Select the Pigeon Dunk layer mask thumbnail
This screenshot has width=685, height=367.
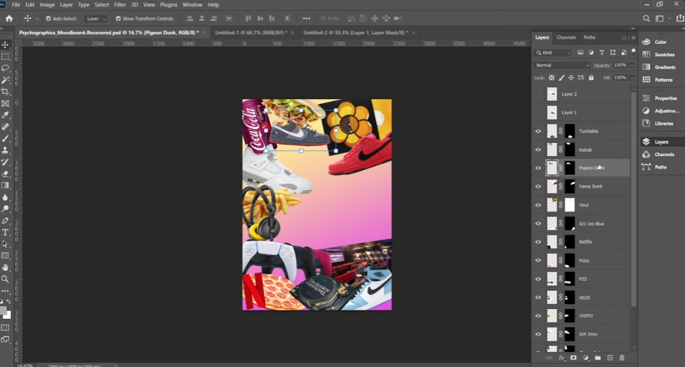[570, 168]
